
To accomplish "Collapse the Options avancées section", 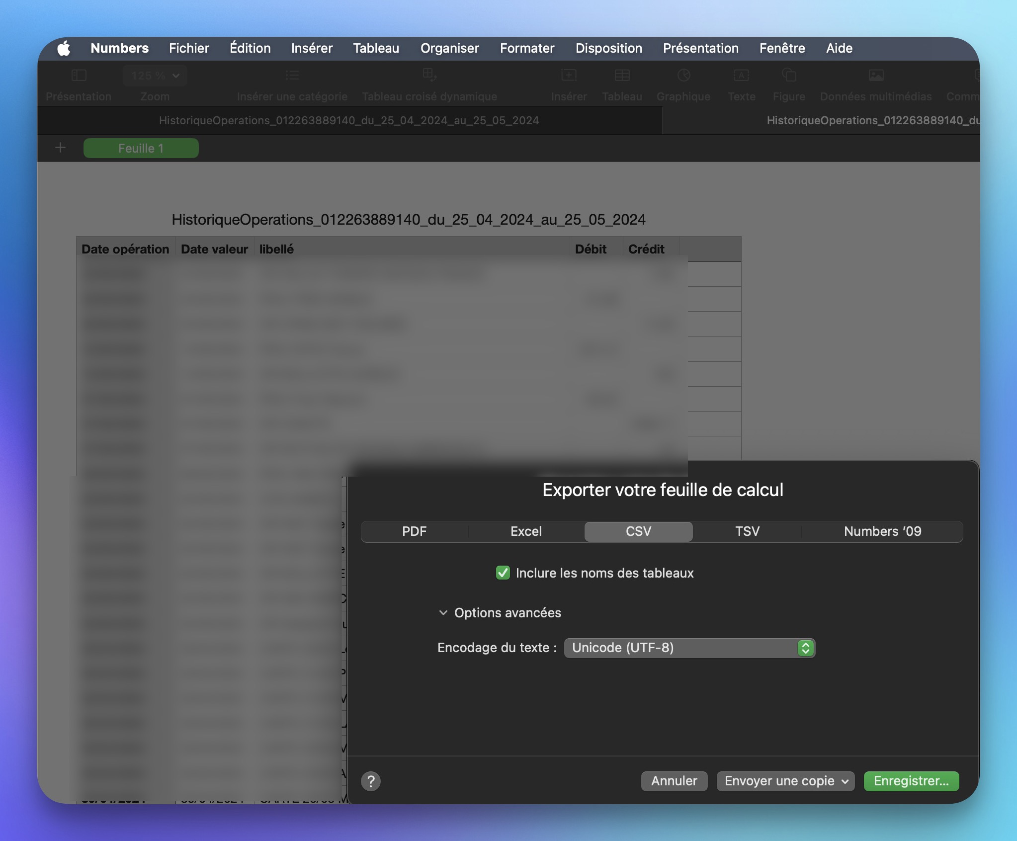I will pyautogui.click(x=443, y=612).
